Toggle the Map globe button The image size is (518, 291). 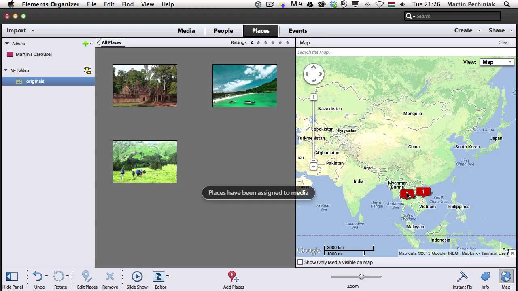[506, 276]
